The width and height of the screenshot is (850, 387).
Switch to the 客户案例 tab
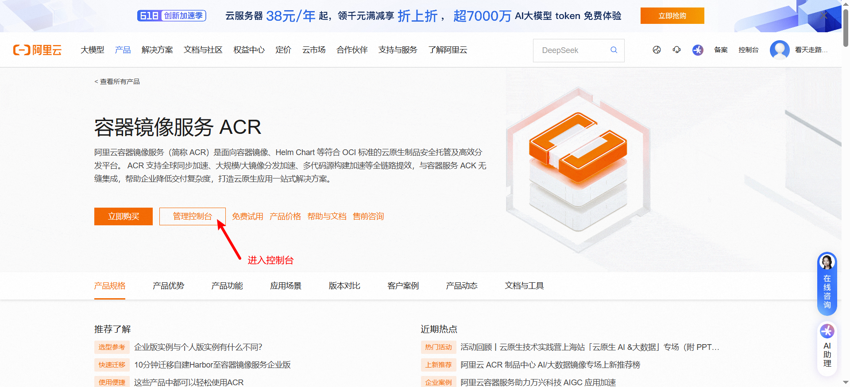point(403,286)
